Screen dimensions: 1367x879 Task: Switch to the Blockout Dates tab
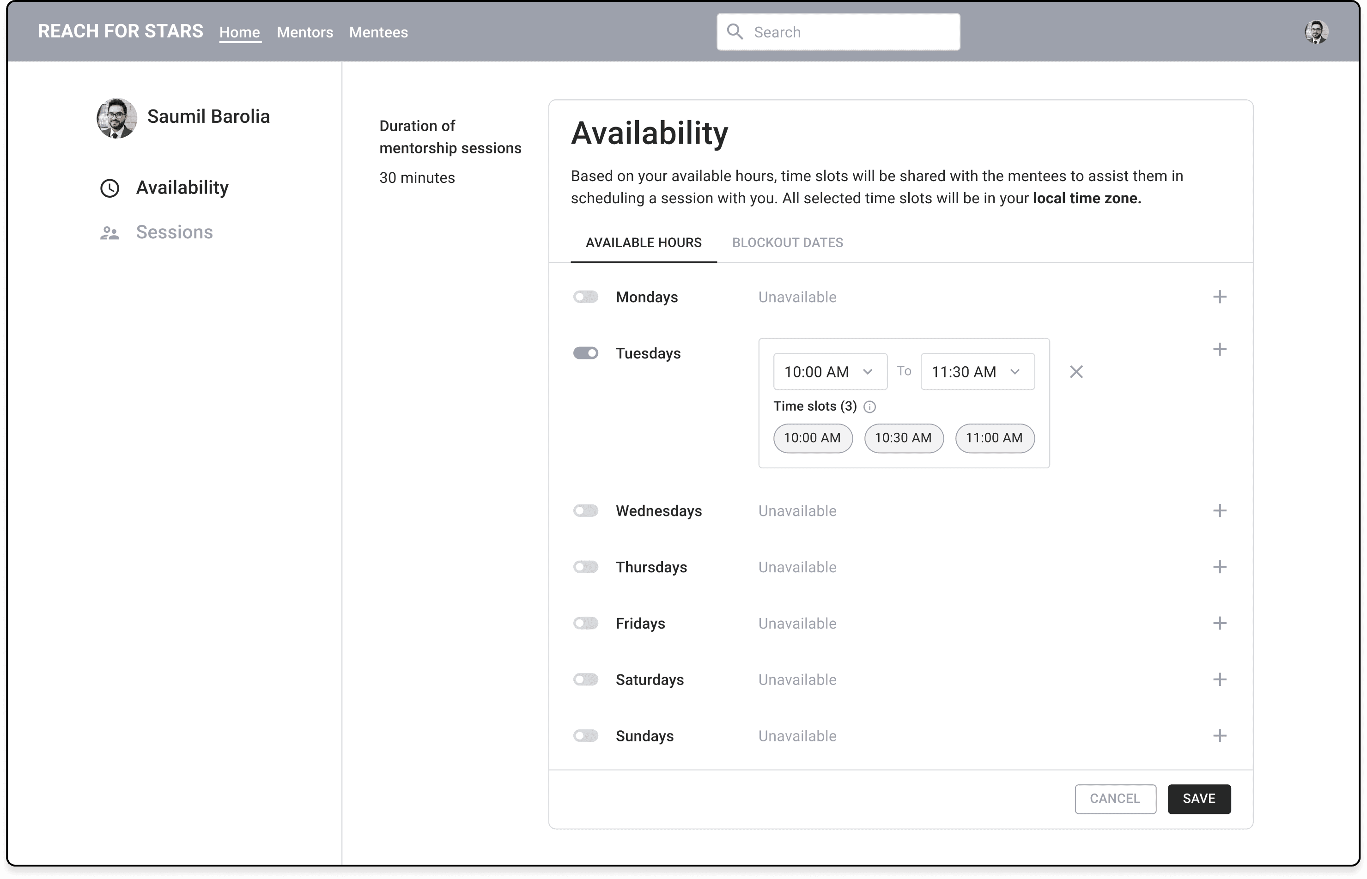[x=787, y=242]
